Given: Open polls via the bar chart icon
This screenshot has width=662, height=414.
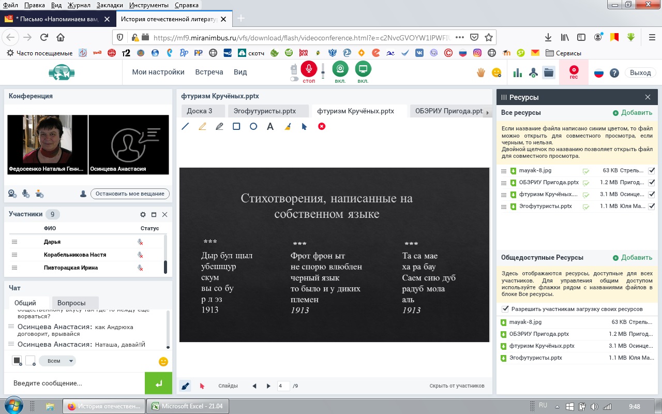Looking at the screenshot, I should click(x=517, y=73).
